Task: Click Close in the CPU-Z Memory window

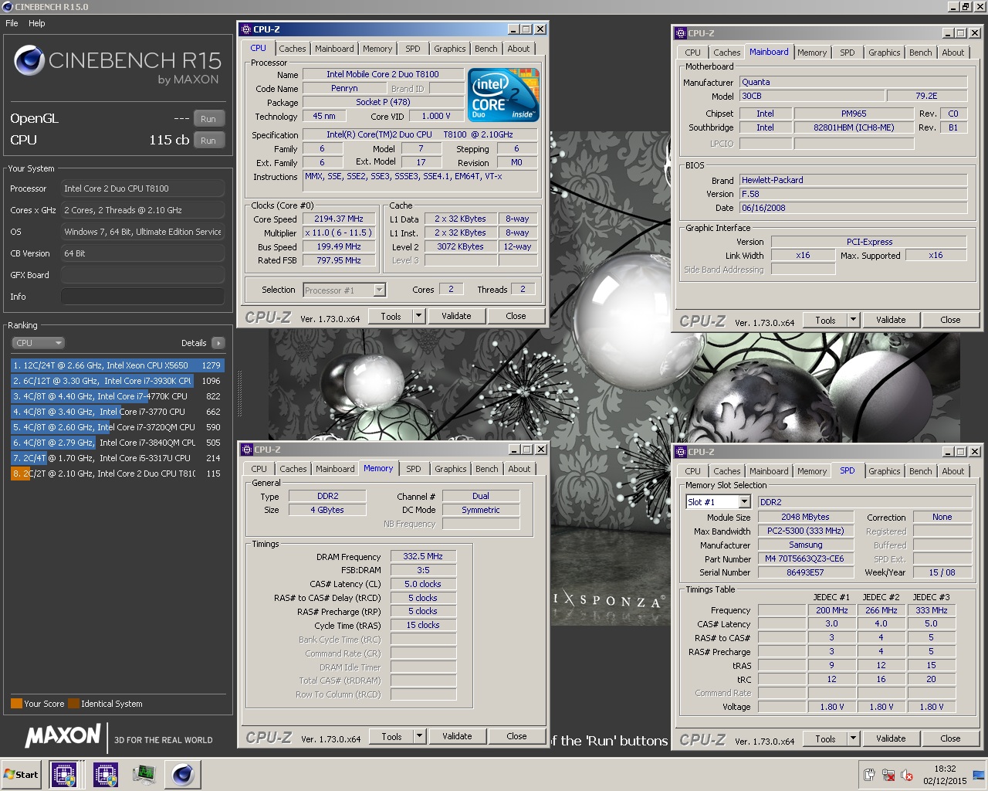Action: pos(516,736)
